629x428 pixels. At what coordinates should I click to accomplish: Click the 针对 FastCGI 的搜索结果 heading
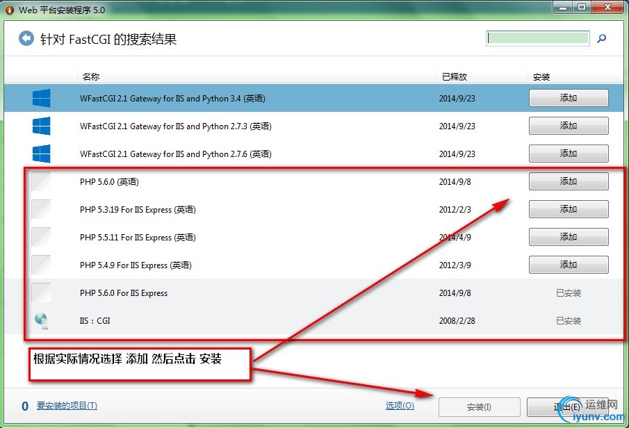108,40
